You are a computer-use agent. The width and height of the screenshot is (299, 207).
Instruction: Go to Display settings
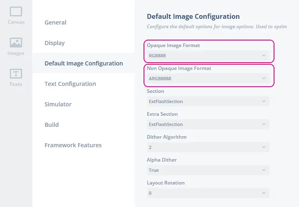(54, 43)
